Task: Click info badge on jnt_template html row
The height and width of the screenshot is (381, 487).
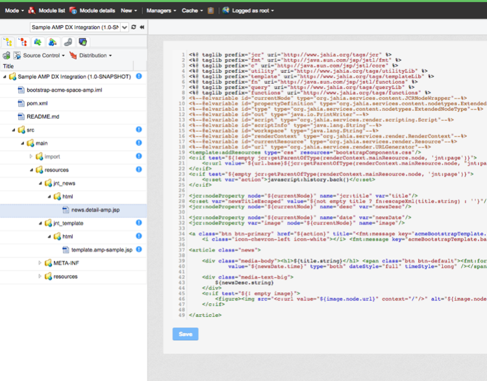Action: pyautogui.click(x=139, y=236)
